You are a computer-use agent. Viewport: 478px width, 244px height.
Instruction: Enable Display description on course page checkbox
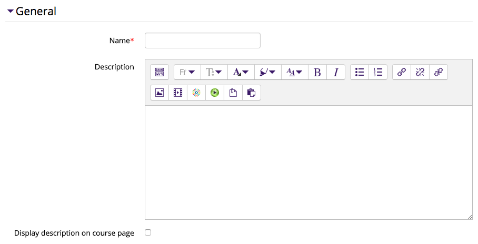[148, 232]
